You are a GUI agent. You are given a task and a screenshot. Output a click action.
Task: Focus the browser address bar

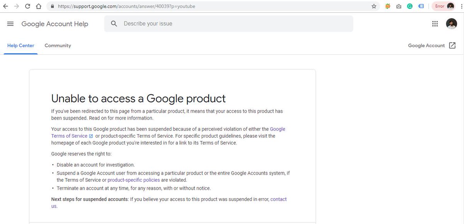pos(213,6)
